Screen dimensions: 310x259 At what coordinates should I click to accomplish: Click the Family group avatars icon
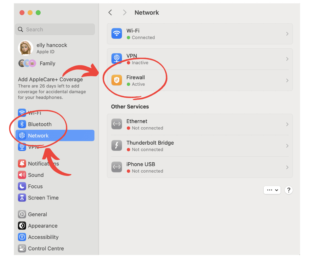tap(27, 63)
